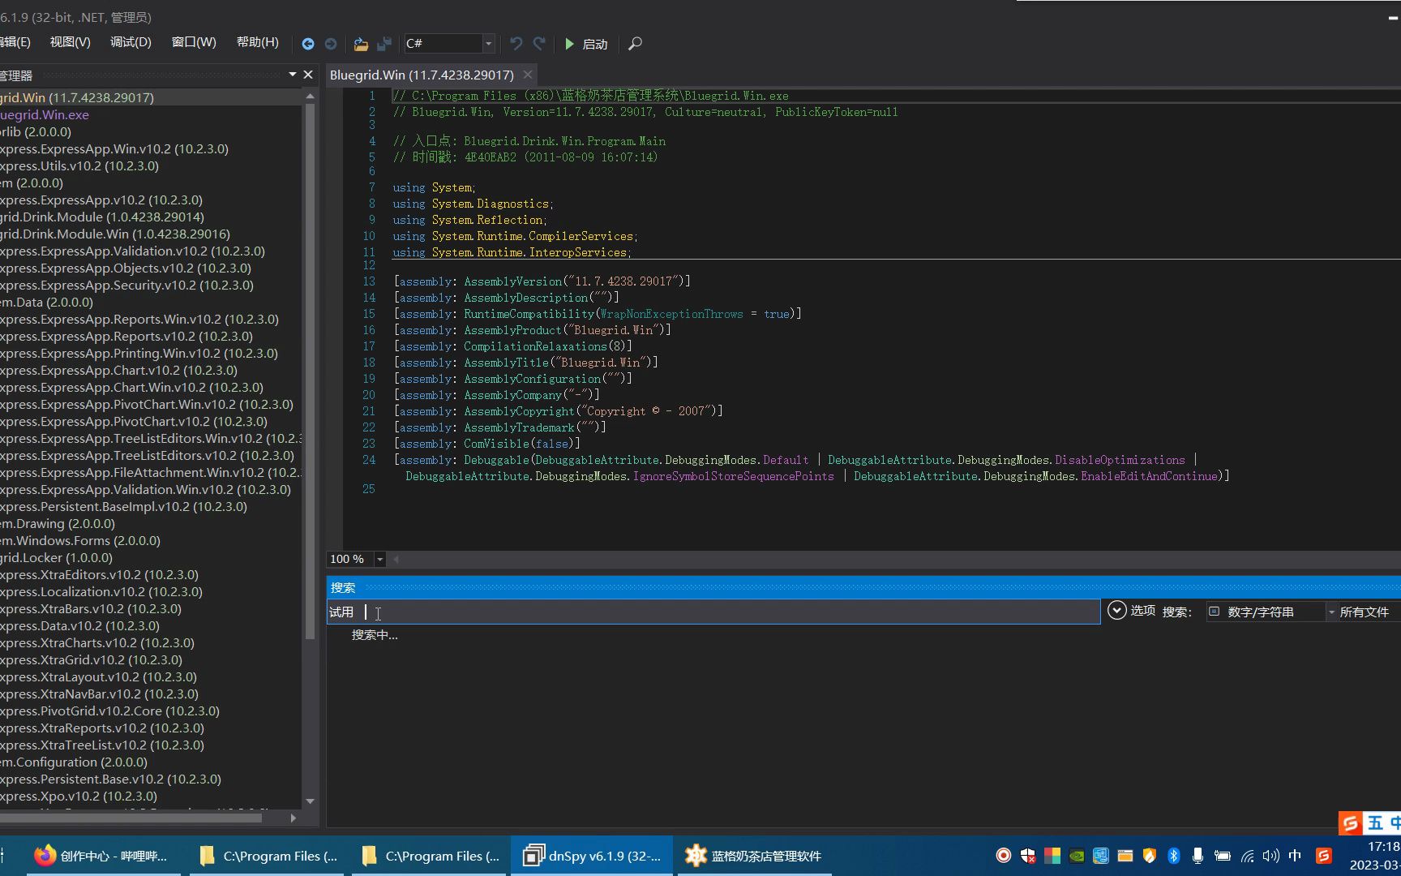Image resolution: width=1401 pixels, height=876 pixels.
Task: Click the redo toolbar icon
Action: point(539,44)
